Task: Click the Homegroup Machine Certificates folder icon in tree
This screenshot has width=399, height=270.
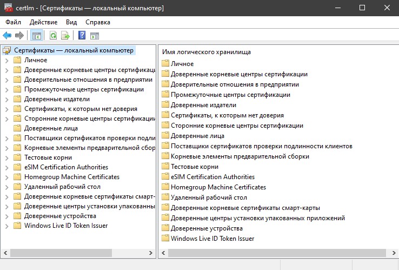Action: click(17, 177)
